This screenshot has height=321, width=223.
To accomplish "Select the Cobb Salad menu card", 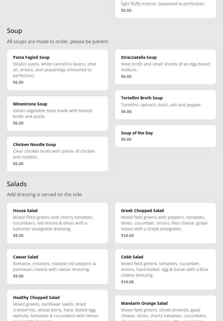I will pos(165,269).
